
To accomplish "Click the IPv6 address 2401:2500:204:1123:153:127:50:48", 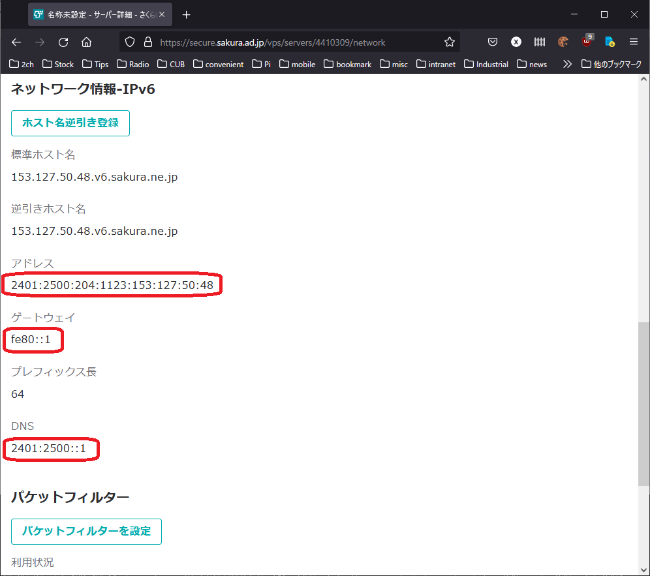I will point(112,285).
